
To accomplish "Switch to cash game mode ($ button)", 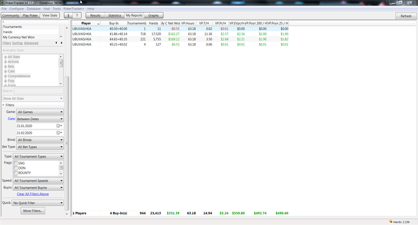I will [68, 16].
